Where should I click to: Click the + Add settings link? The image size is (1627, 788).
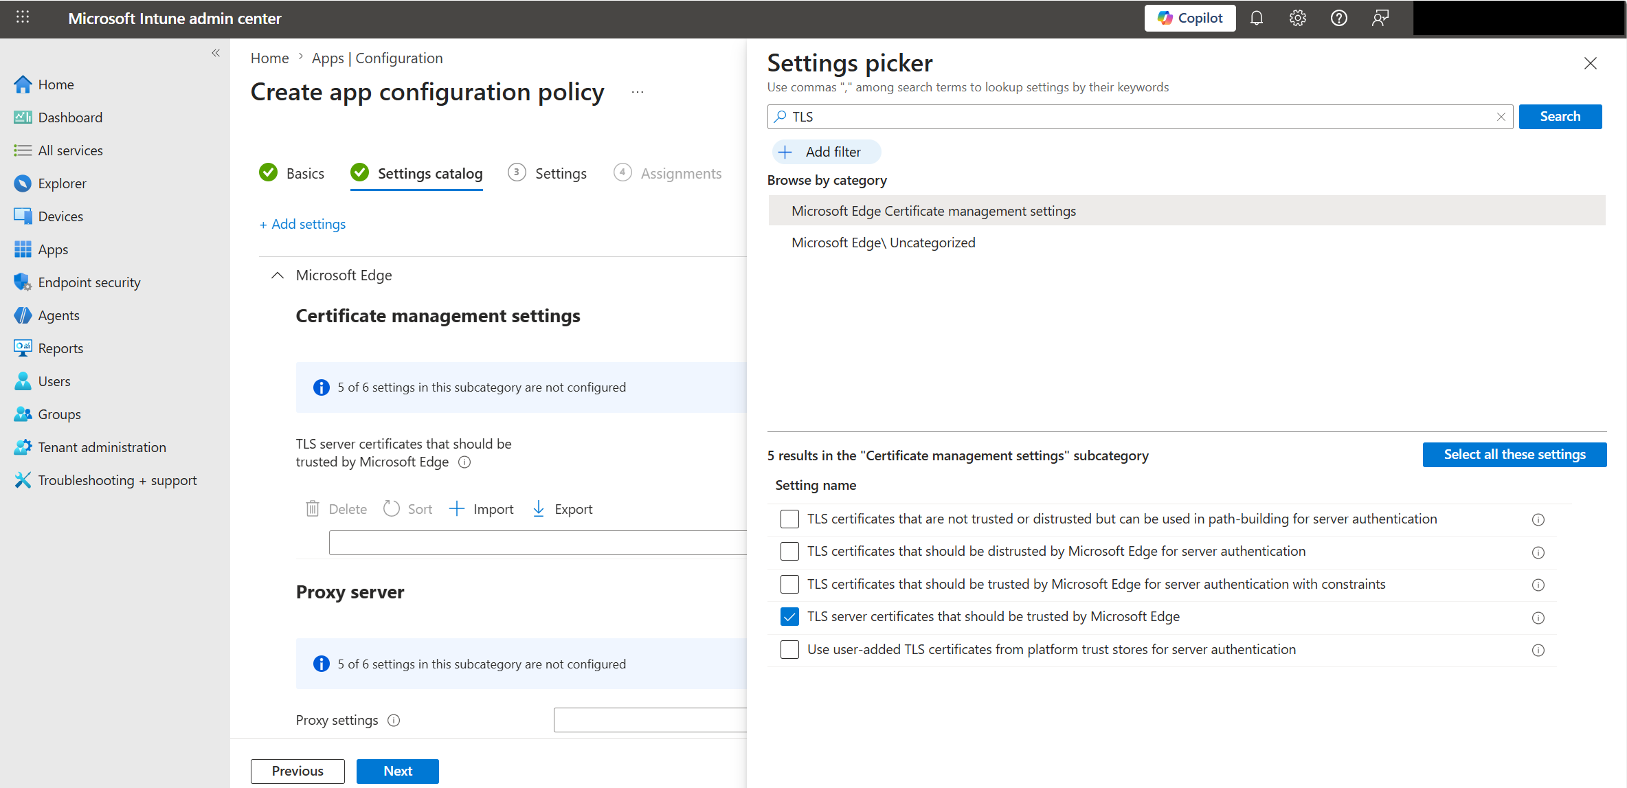[x=302, y=224]
